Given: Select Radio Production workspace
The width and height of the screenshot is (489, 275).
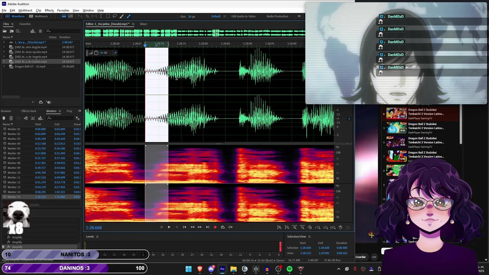Looking at the screenshot, I should [277, 16].
